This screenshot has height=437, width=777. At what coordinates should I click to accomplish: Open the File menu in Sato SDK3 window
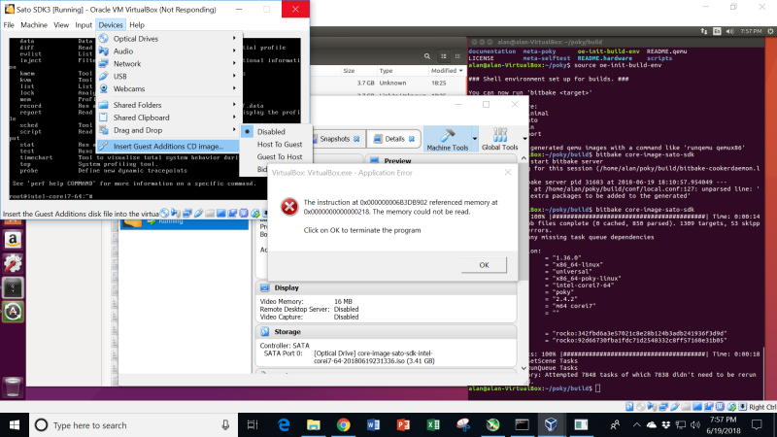click(9, 25)
